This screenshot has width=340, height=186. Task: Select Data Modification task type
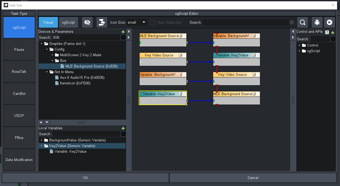(19, 160)
